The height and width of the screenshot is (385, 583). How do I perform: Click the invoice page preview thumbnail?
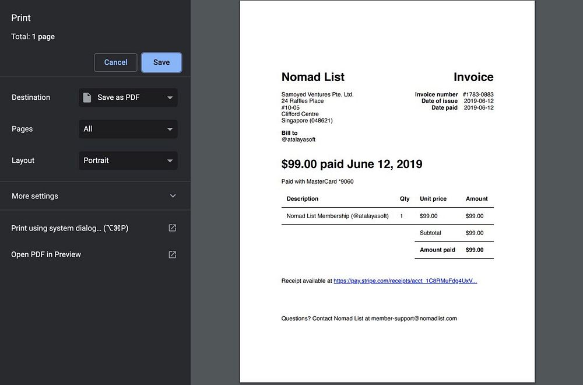tap(387, 191)
